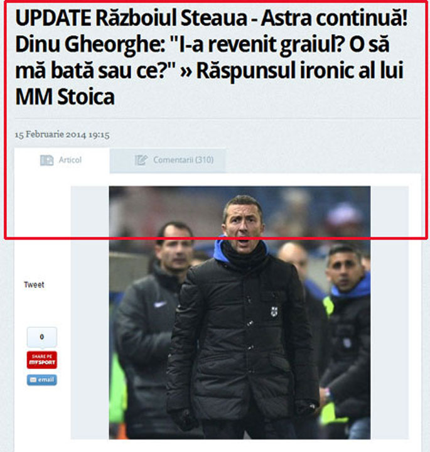
Task: Open the Articol tab
Action: point(62,160)
